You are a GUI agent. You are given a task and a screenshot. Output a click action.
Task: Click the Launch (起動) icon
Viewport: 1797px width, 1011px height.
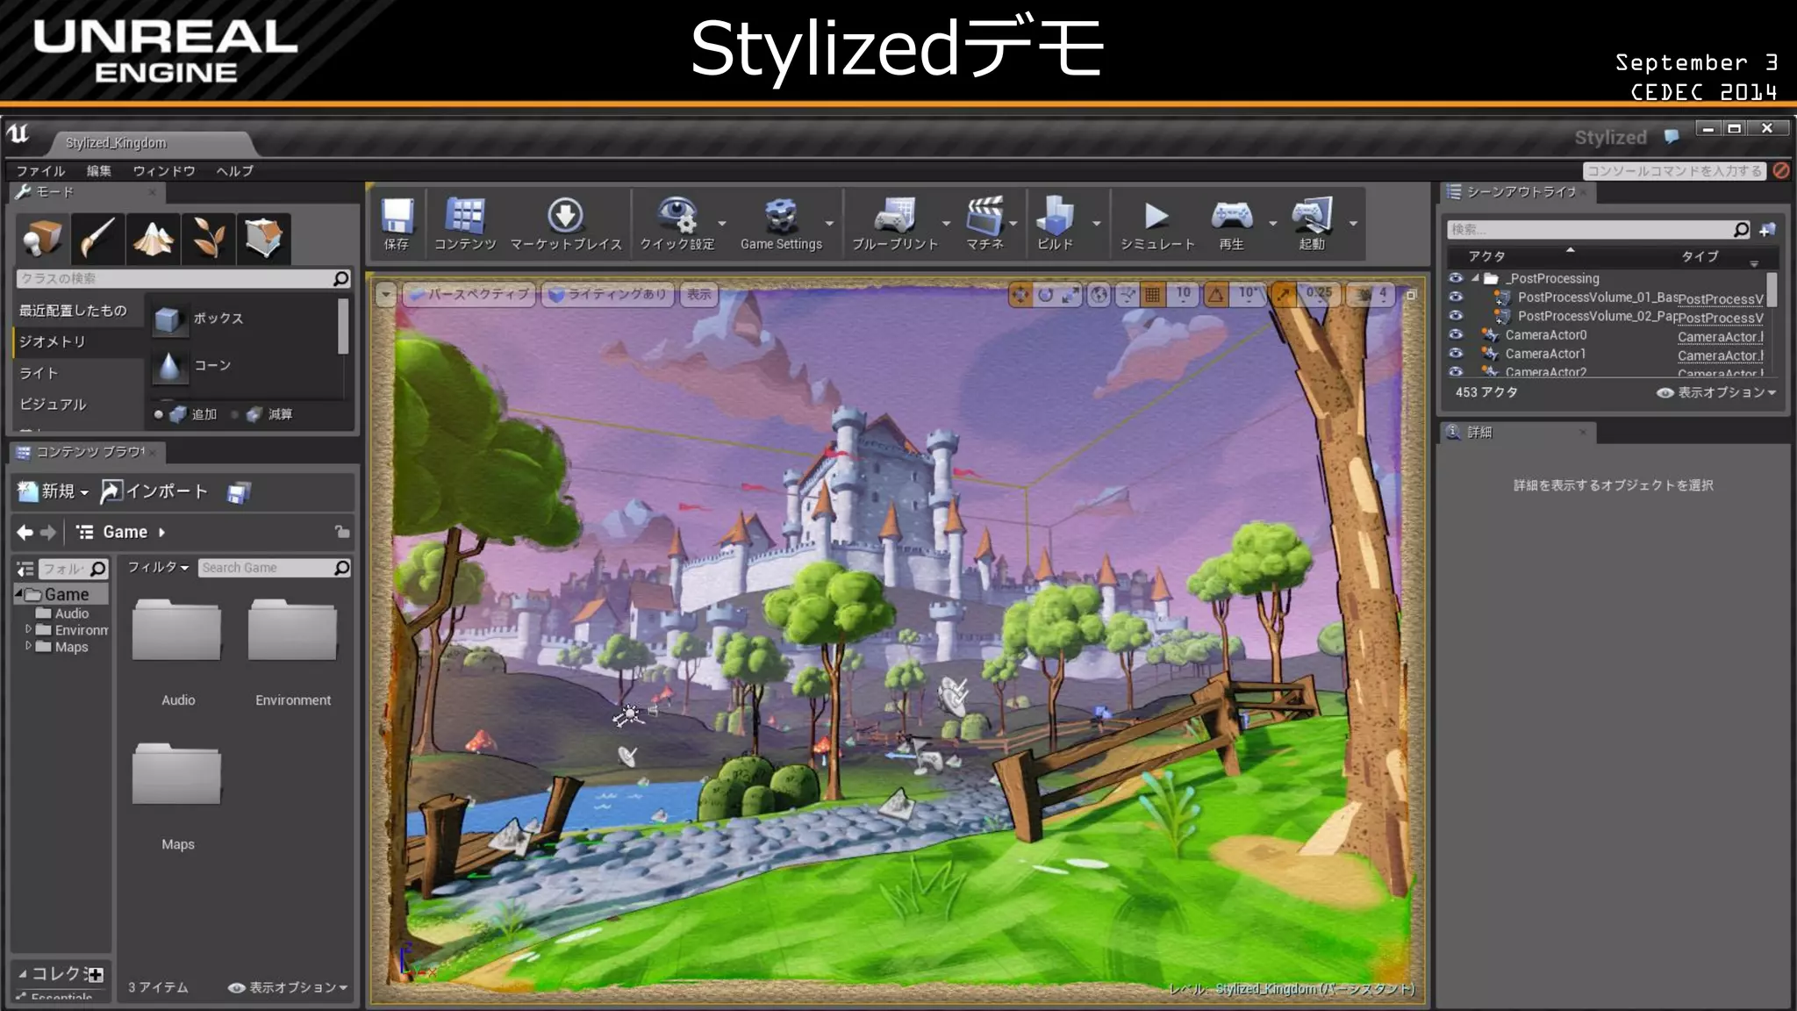[x=1312, y=216]
